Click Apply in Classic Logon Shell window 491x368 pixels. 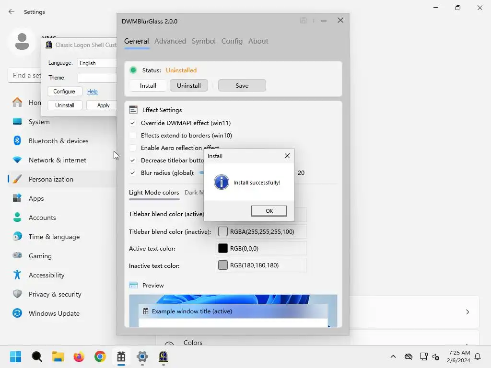102,105
